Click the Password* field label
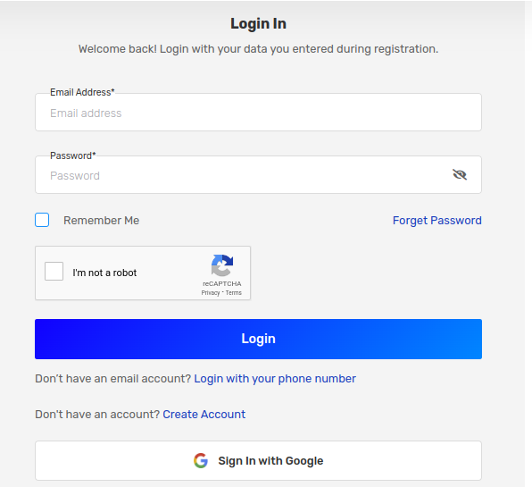532x487 pixels. coord(73,155)
